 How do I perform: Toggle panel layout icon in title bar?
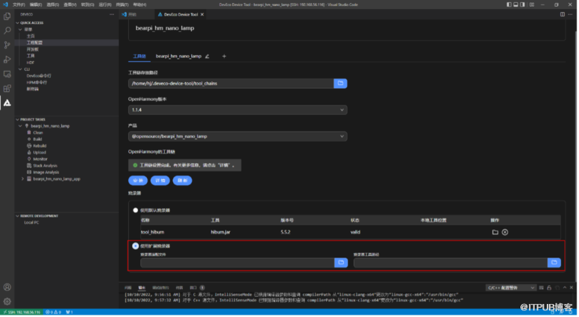click(516, 5)
